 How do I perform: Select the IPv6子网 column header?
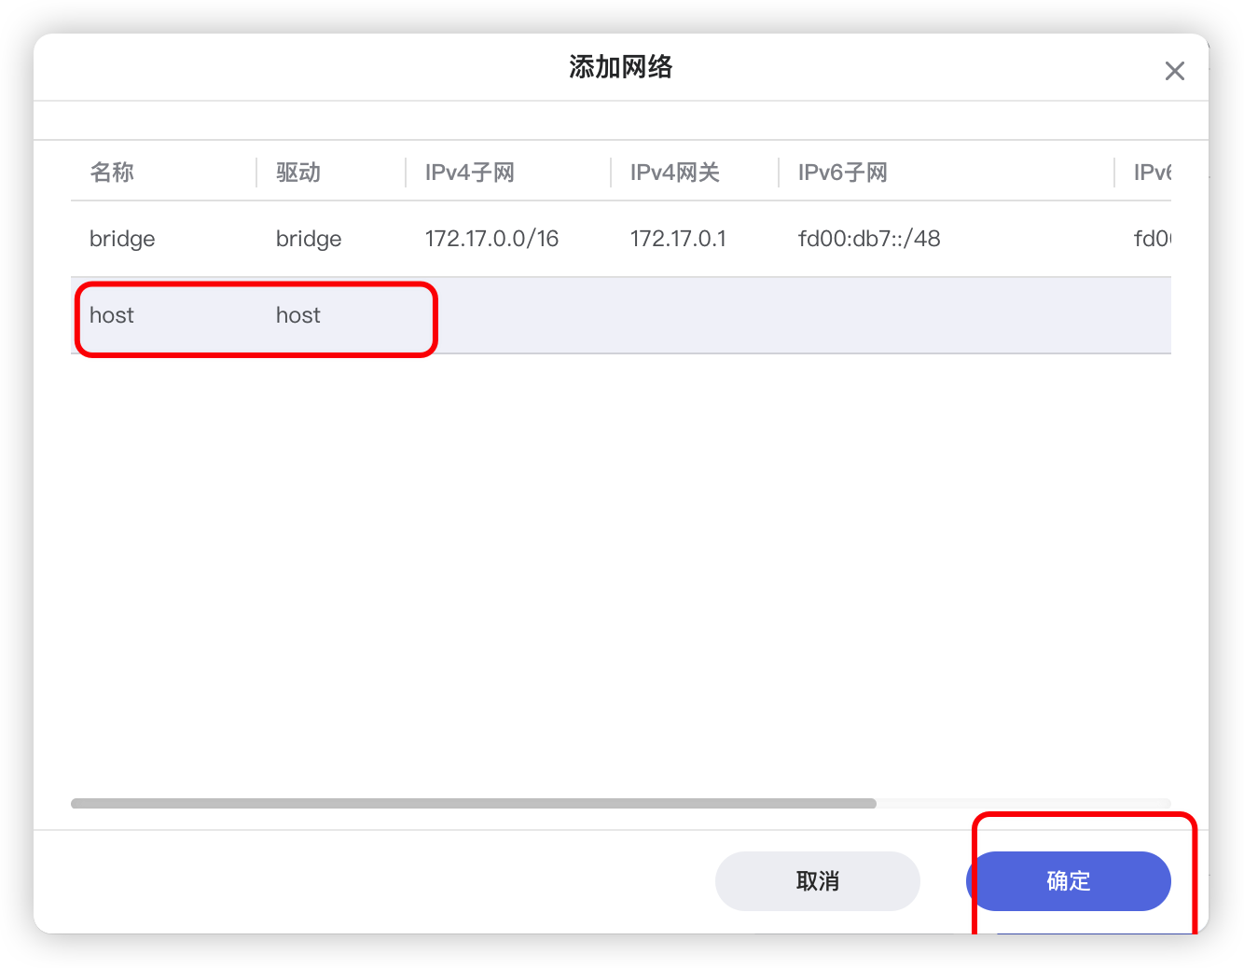843,173
